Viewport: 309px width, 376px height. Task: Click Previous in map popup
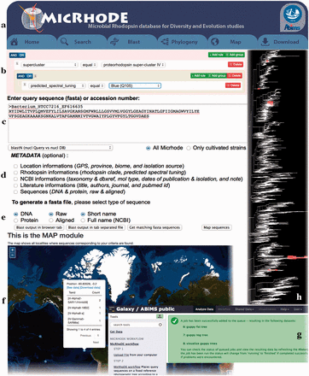86,336
